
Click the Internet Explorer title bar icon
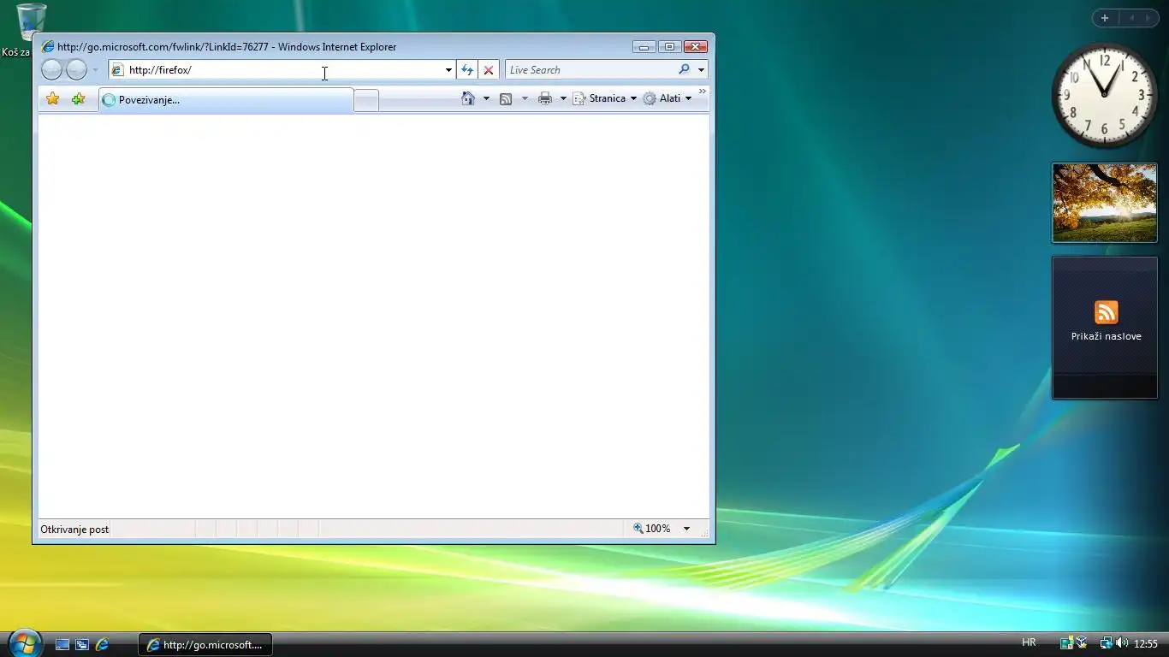point(48,47)
